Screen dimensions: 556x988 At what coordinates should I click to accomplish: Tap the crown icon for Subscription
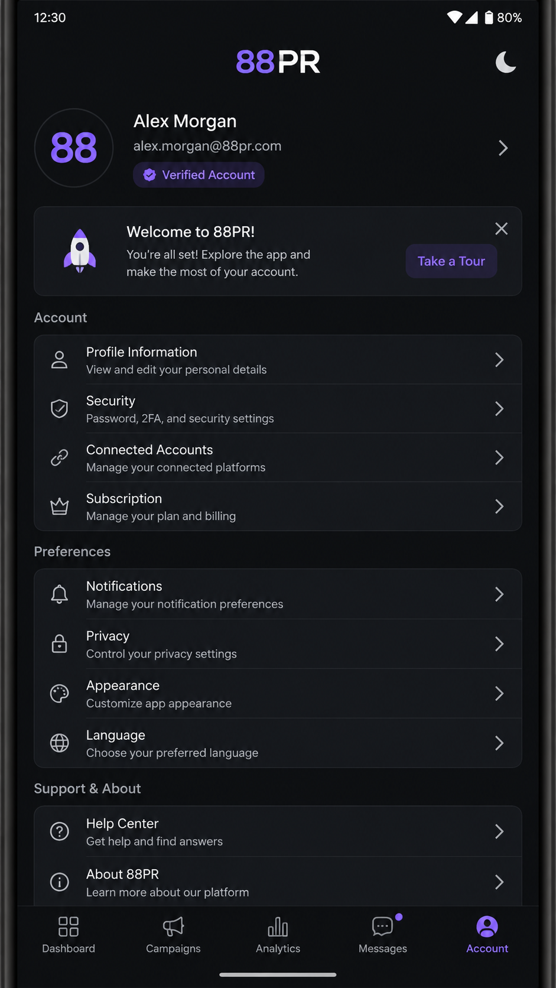click(59, 506)
